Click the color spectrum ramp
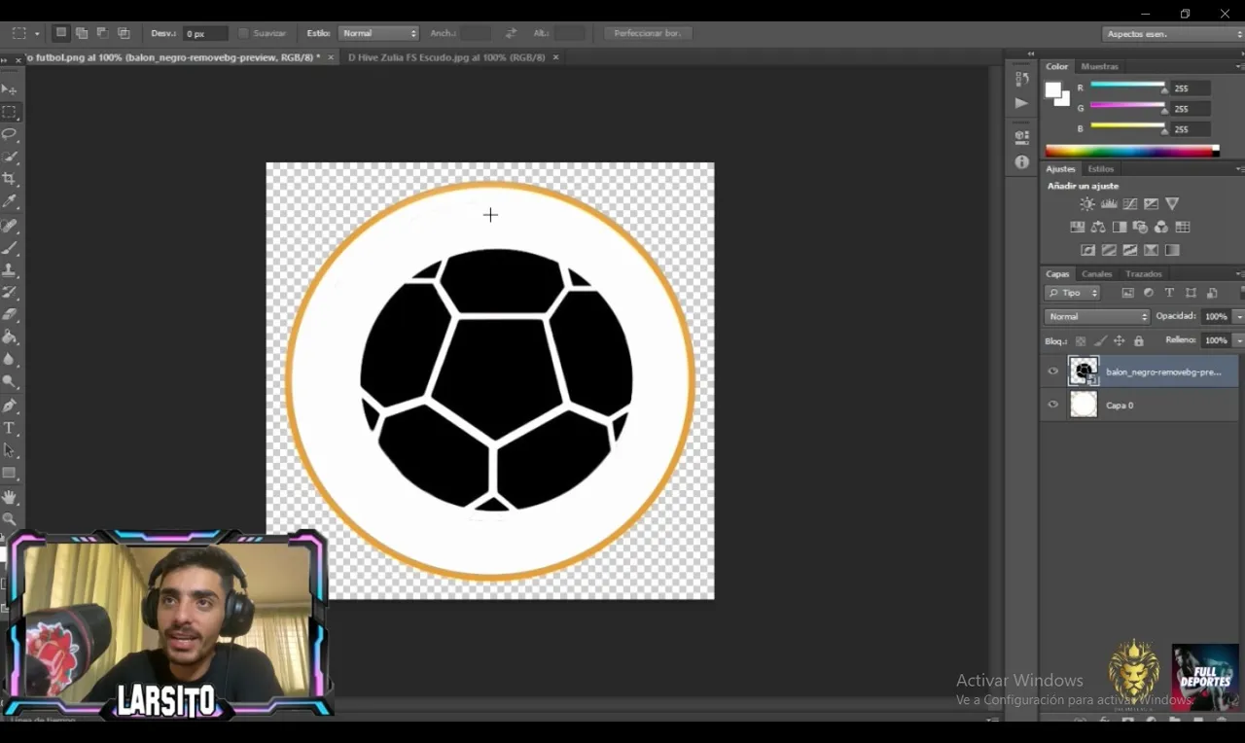The image size is (1245, 743). [x=1130, y=151]
